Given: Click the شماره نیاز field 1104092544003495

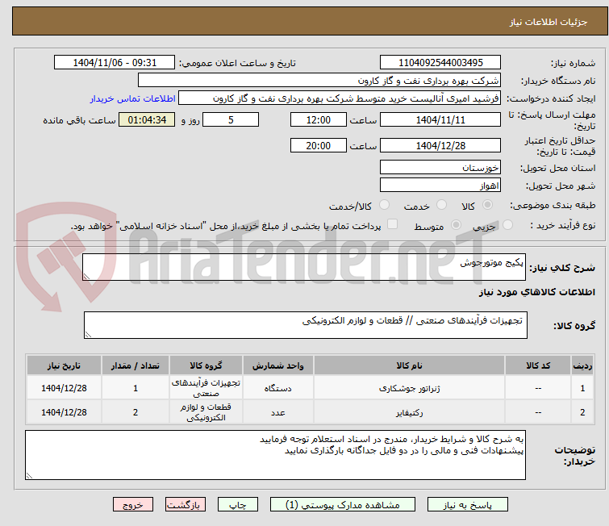Looking at the screenshot, I should 440,63.
